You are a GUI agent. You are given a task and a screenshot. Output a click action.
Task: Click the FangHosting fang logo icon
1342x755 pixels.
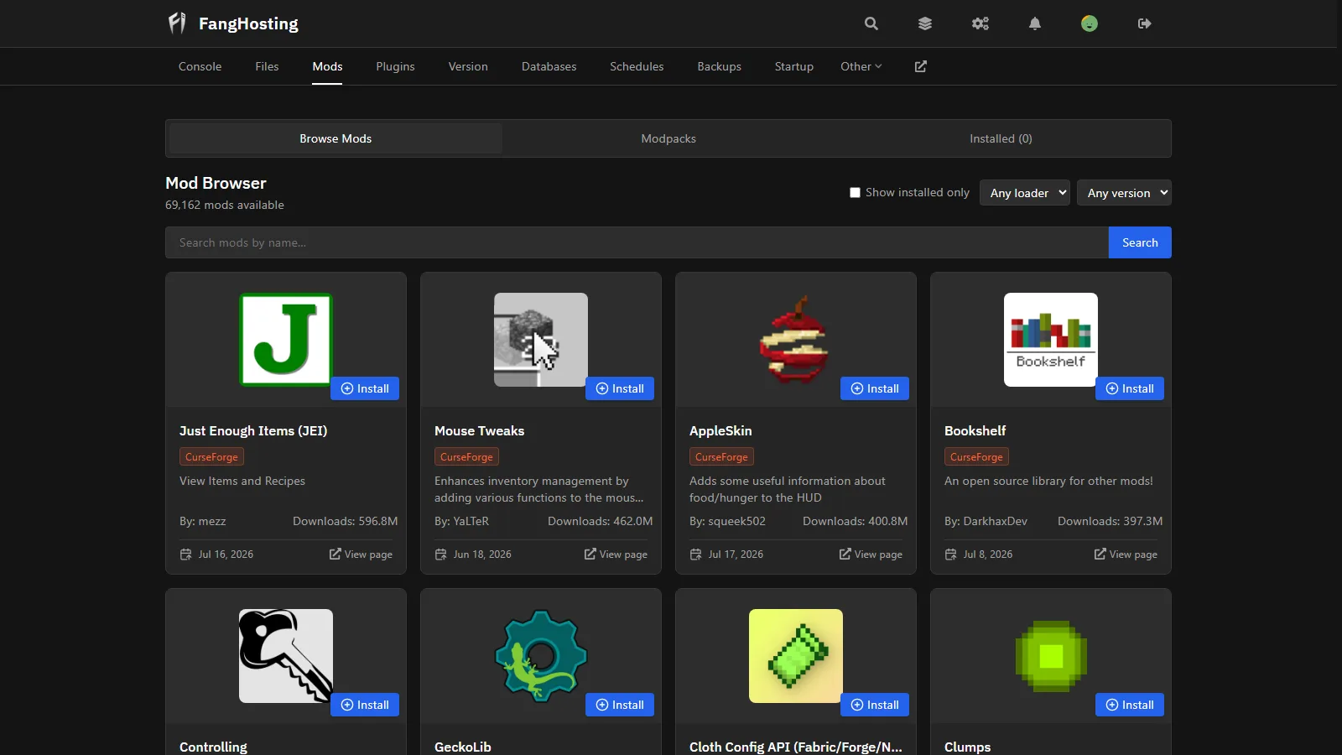point(177,23)
